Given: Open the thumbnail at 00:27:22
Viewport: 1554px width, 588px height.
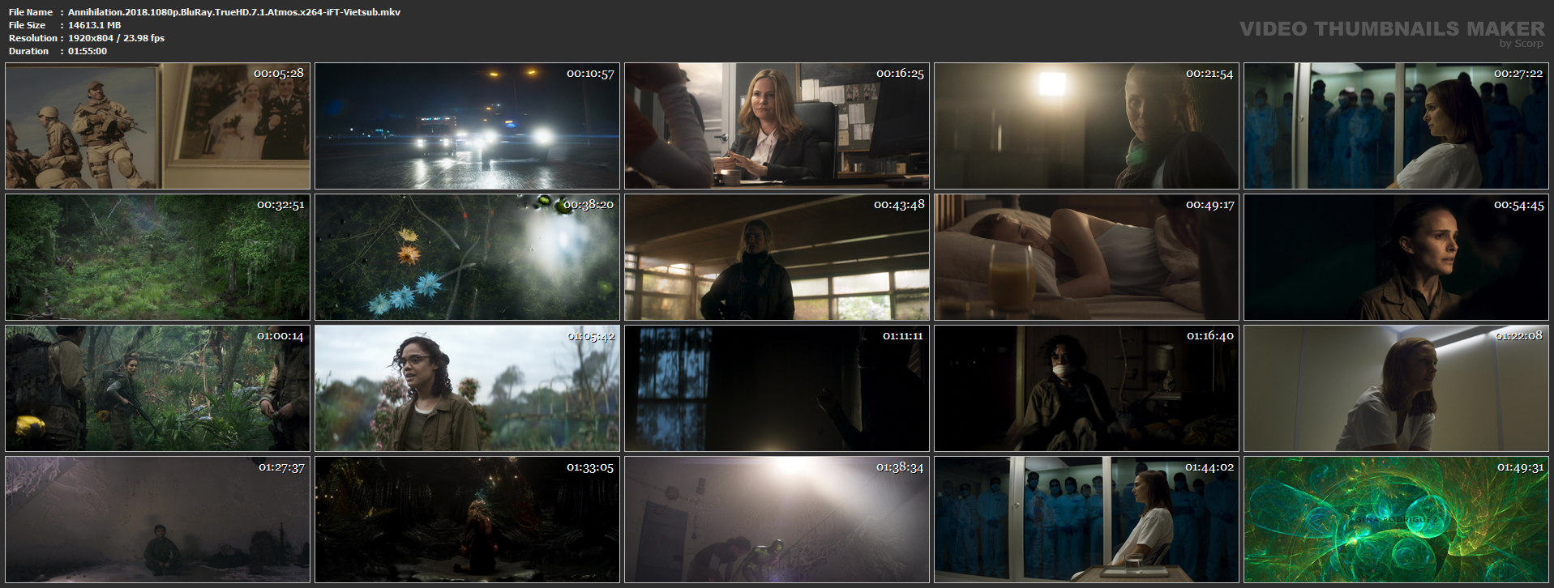Looking at the screenshot, I should (1396, 126).
